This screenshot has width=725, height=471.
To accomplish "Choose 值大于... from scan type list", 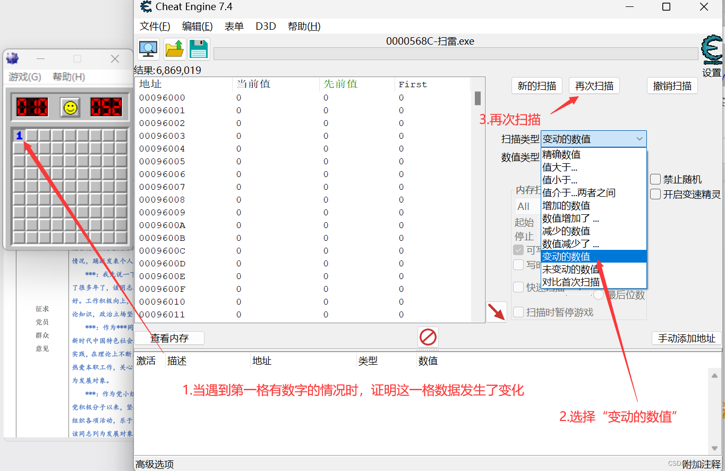I will point(594,167).
